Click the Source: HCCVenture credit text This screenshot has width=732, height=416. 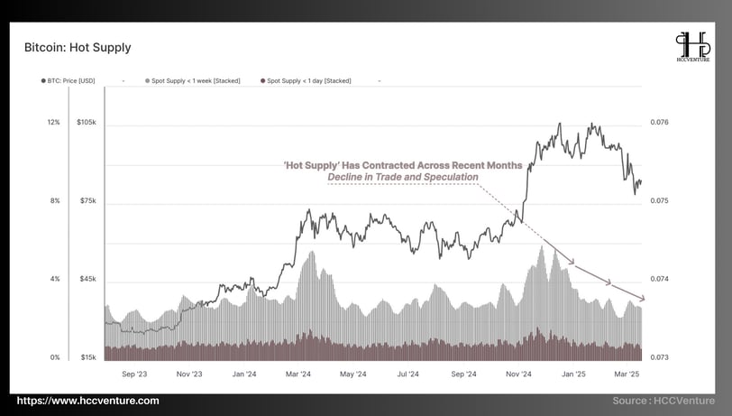coord(663,401)
